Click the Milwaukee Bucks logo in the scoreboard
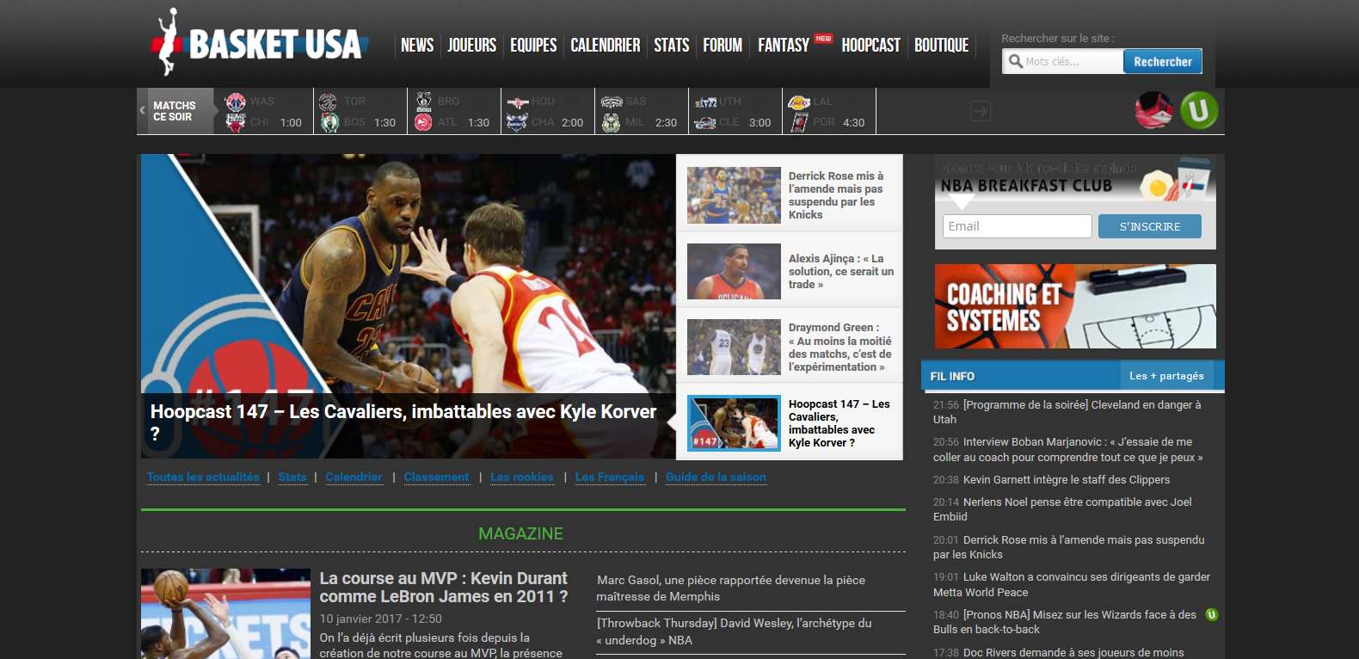The image size is (1359, 659). click(x=611, y=122)
